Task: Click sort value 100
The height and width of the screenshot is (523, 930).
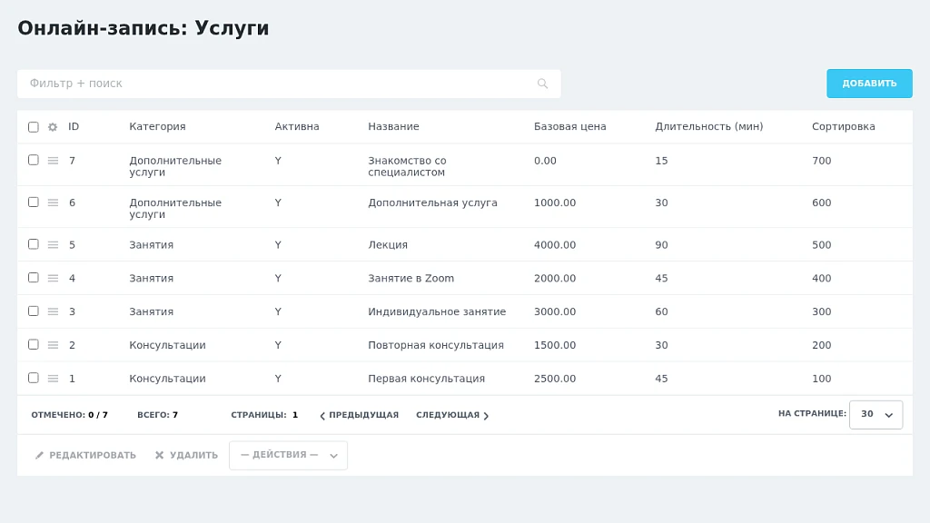Action: coord(821,379)
